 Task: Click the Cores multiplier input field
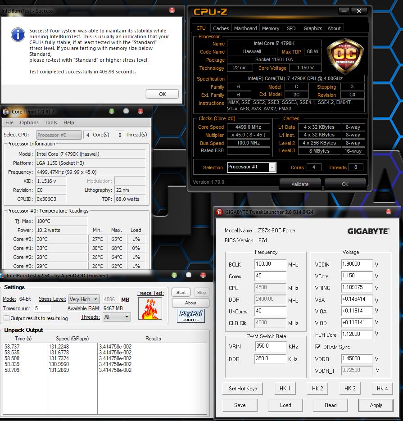(x=270, y=276)
